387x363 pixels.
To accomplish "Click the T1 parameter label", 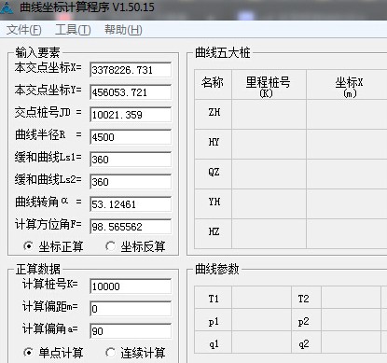I will [214, 299].
